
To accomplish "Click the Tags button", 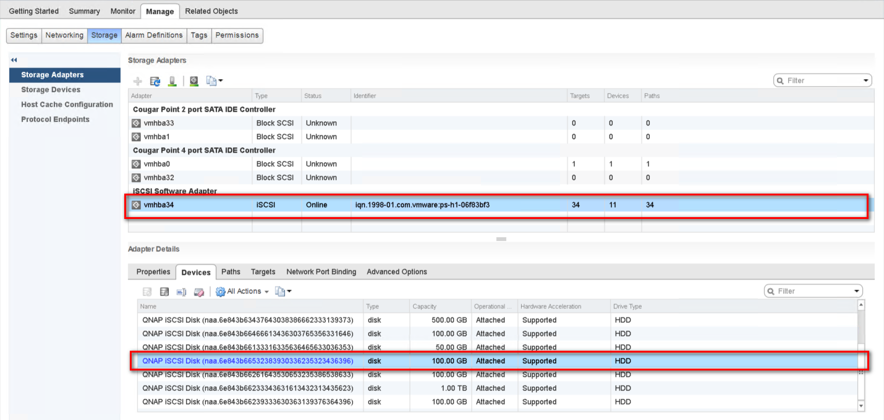I will coord(199,35).
